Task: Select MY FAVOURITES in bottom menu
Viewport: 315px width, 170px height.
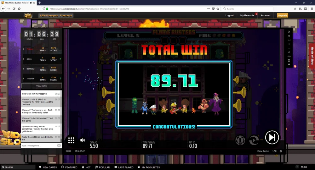Action: (x=149, y=167)
